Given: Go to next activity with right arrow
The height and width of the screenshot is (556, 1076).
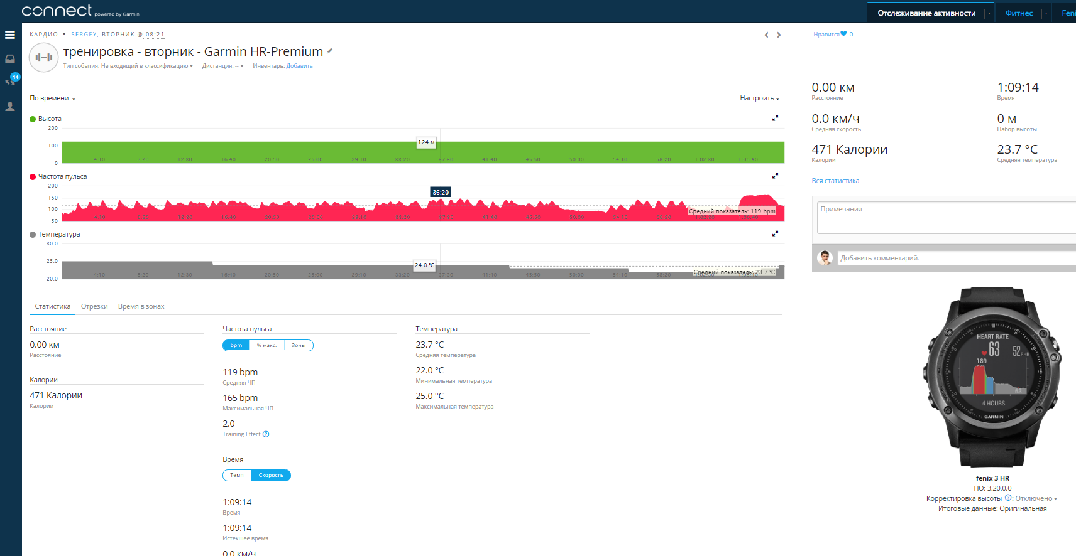Looking at the screenshot, I should coord(779,35).
